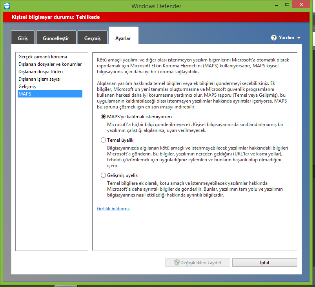Select Gerçek zamanlı koruma in settings list

click(50, 57)
